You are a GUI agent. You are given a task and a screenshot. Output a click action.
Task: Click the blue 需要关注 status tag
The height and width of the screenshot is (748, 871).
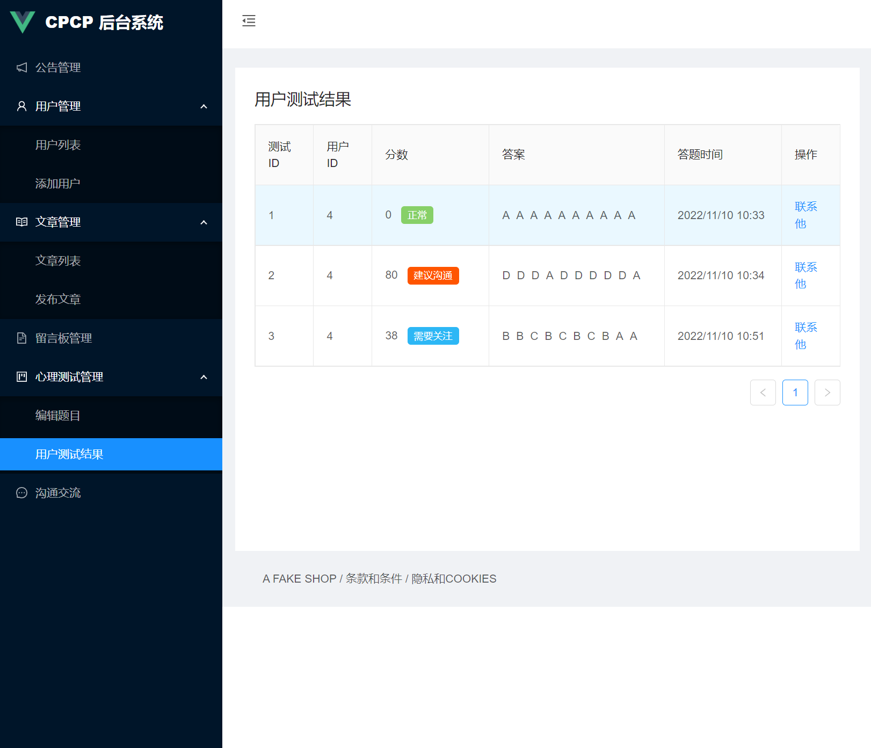433,336
